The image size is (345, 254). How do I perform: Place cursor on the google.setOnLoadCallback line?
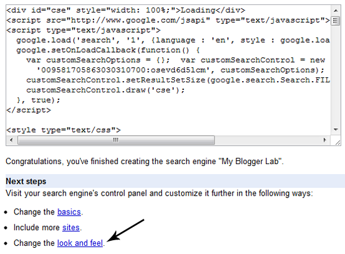click(x=108, y=50)
